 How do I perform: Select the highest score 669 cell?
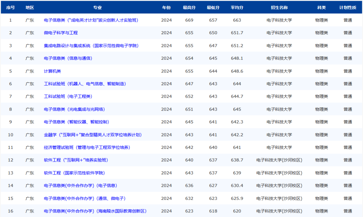click(x=189, y=20)
